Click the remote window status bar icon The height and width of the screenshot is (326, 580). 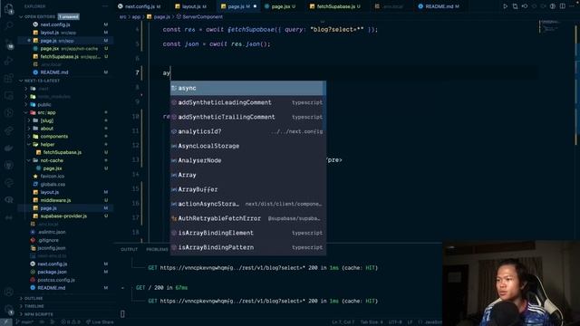click(x=6, y=322)
